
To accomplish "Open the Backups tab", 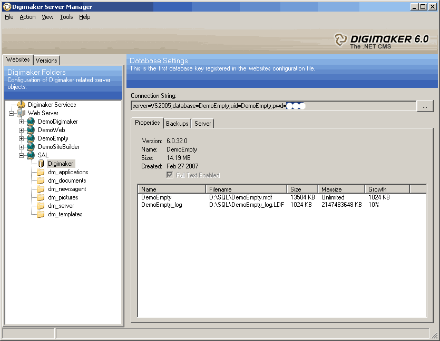I will (177, 124).
